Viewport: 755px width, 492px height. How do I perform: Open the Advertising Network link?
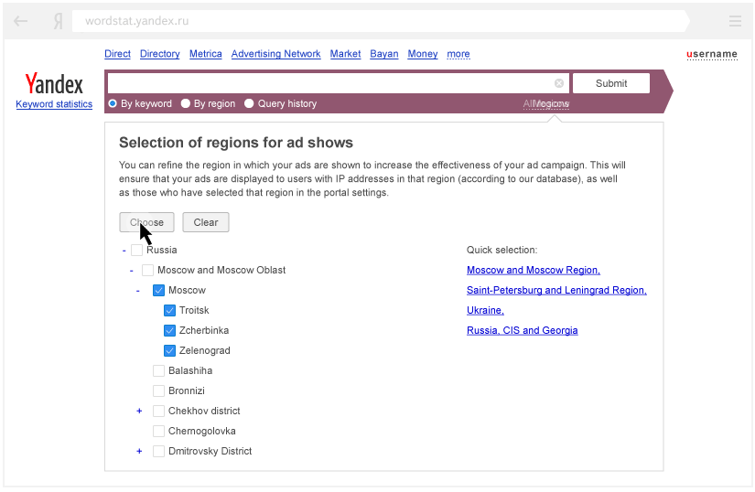(x=275, y=54)
